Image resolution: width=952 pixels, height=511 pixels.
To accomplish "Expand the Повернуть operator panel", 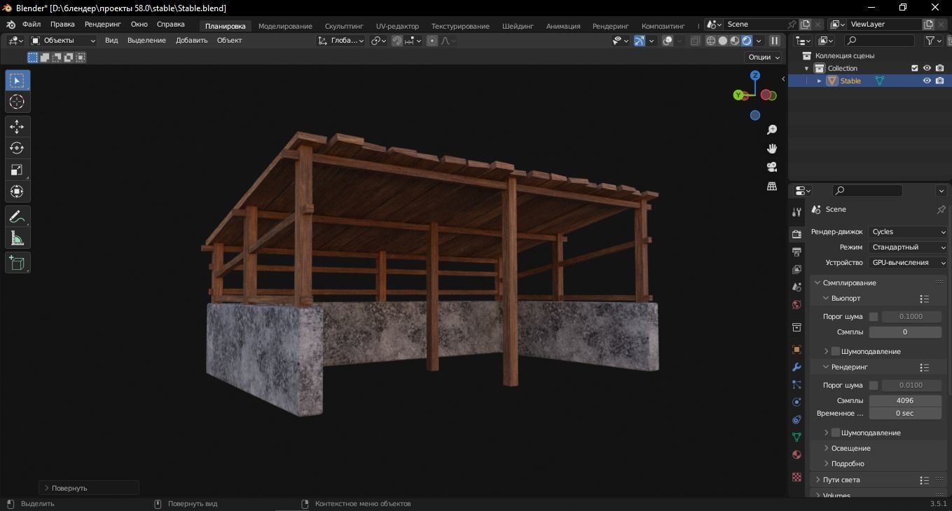I will pos(89,488).
